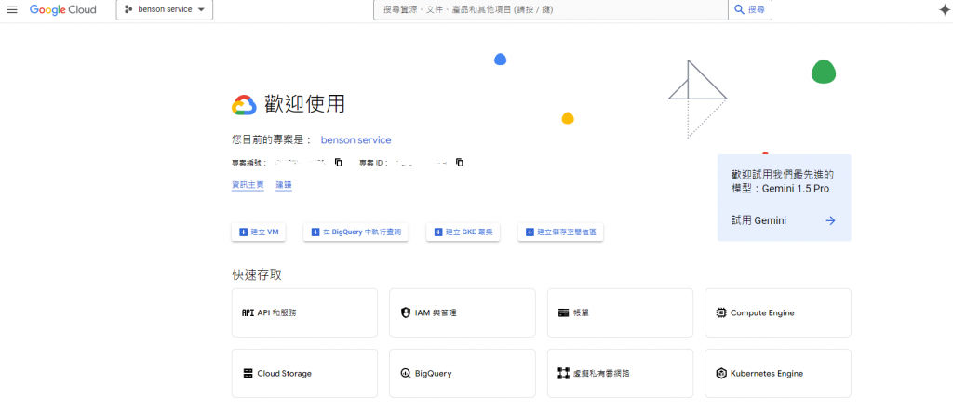Click the arrow next to 試用 Gemini

tap(830, 221)
